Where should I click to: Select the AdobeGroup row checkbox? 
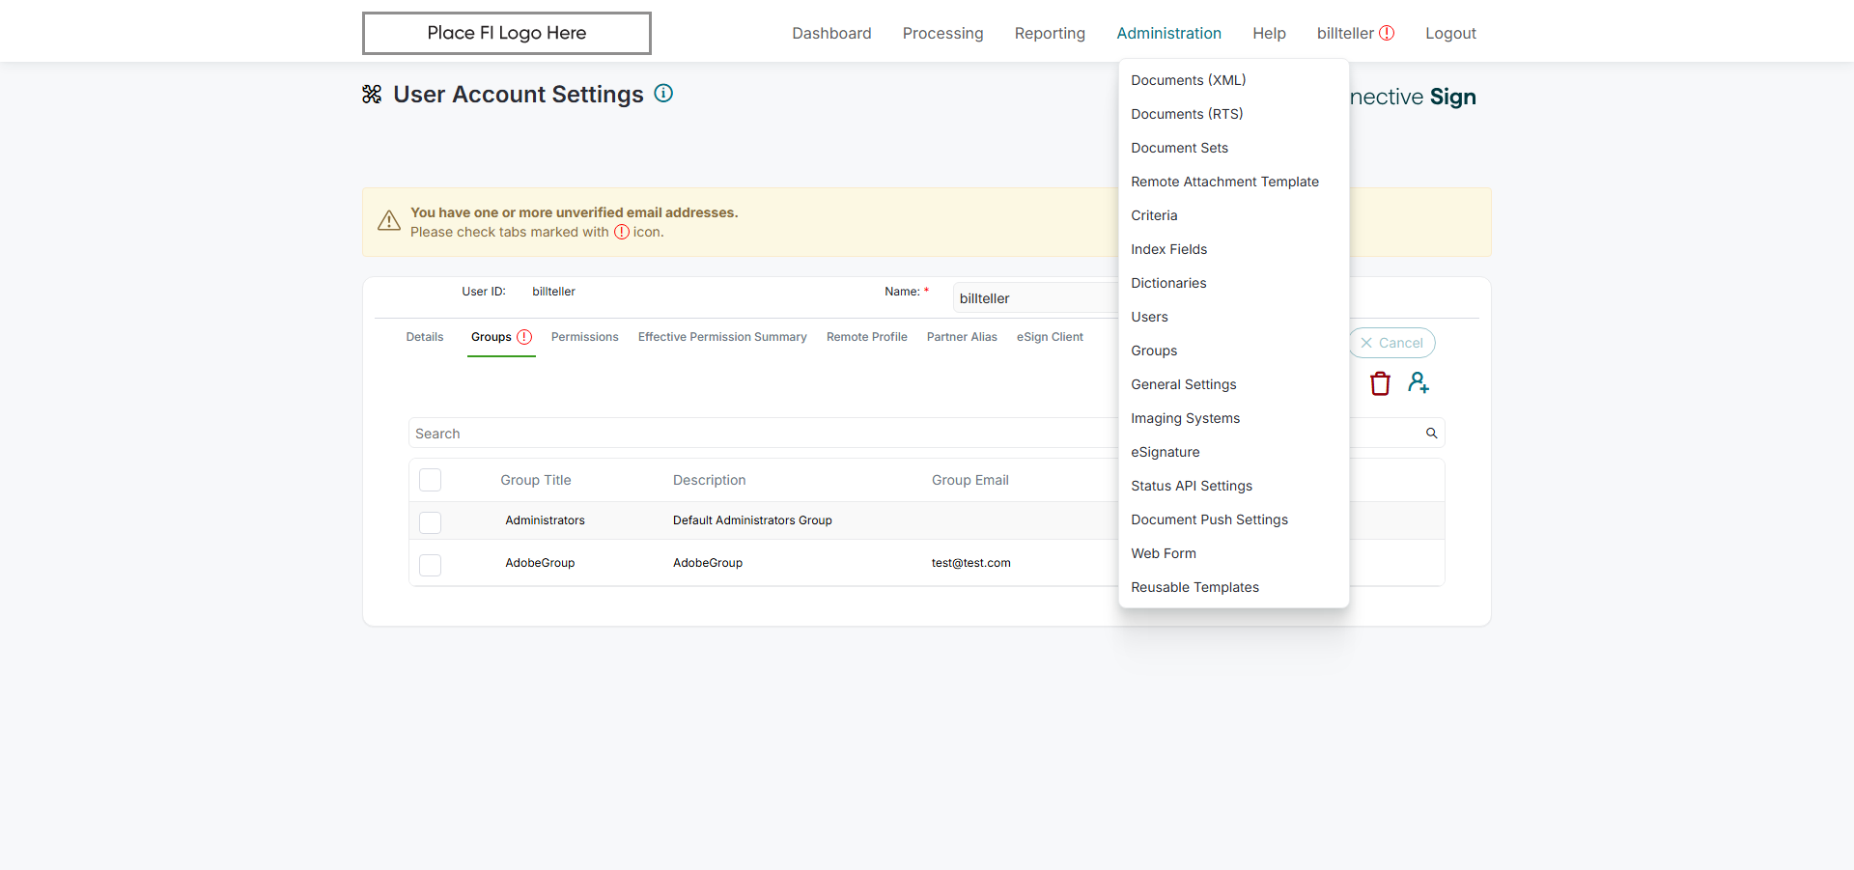click(431, 564)
